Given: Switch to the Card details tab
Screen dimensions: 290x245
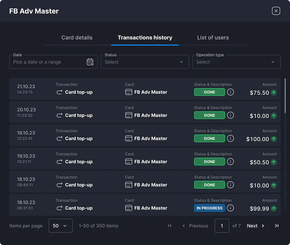Looking at the screenshot, I should (77, 38).
